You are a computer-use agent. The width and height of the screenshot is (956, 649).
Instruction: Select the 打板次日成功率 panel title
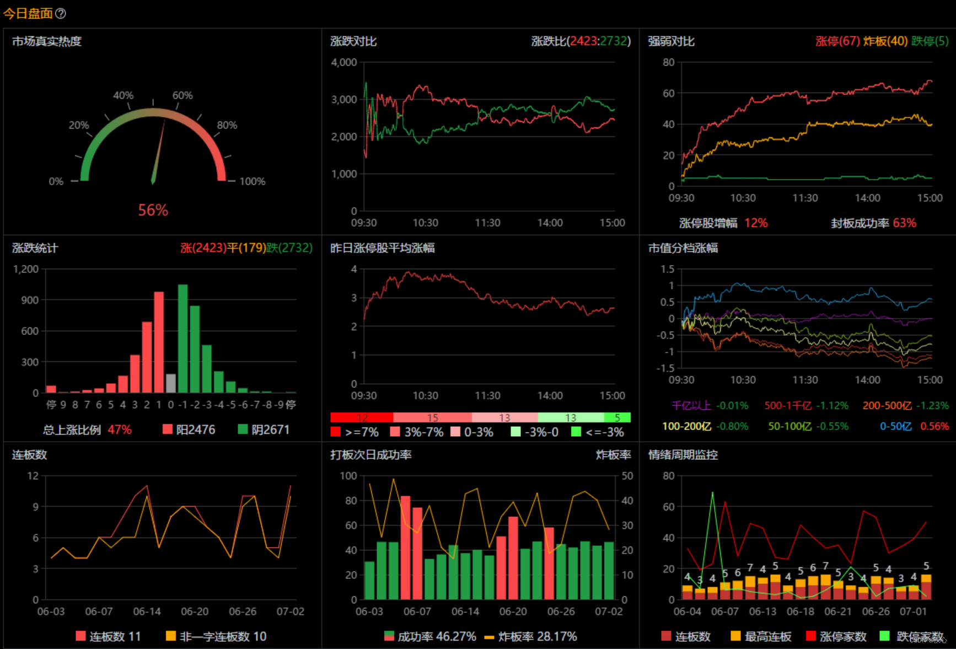click(x=371, y=455)
